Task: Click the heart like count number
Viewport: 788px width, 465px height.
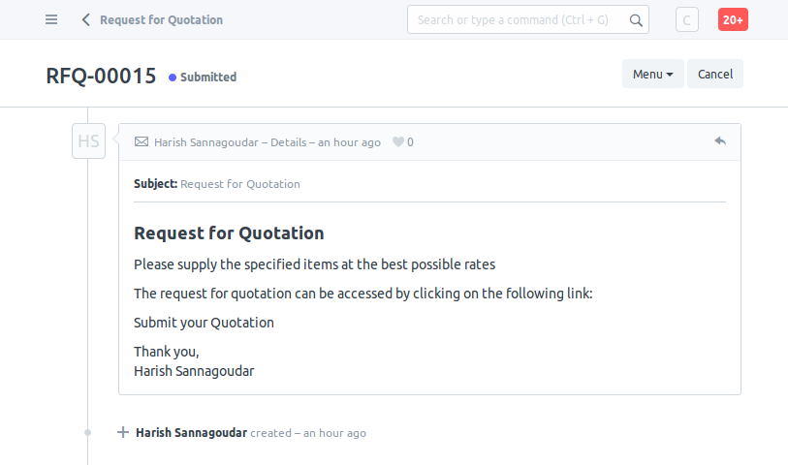Action: (410, 142)
